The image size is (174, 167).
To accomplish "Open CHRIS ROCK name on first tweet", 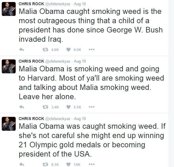I will pyautogui.click(x=31, y=4).
